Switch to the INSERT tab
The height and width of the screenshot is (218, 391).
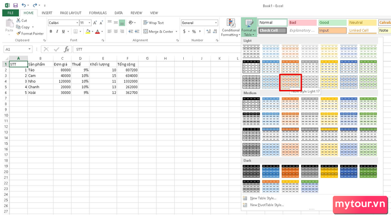point(47,13)
